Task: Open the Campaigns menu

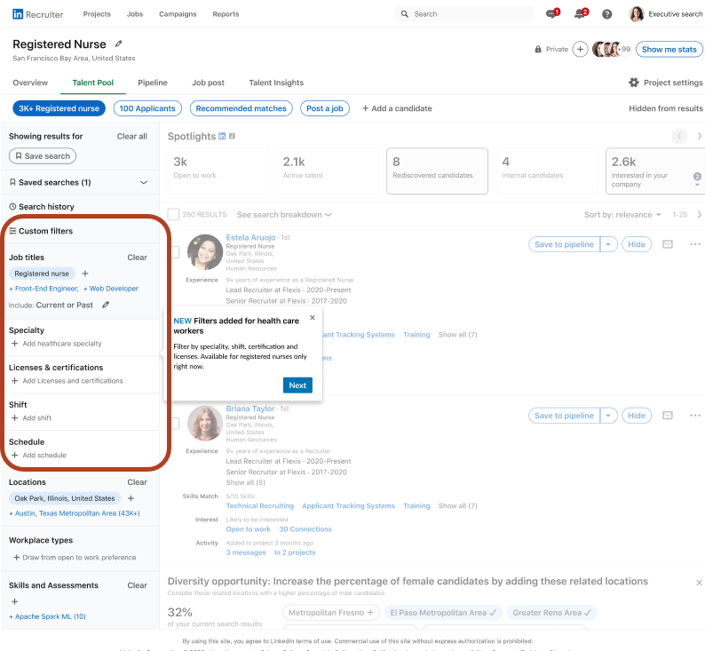Action: coord(178,14)
